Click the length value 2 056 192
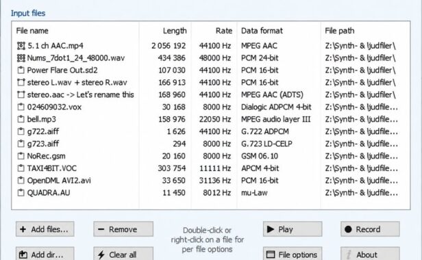This screenshot has height=260, width=422. (x=169, y=46)
